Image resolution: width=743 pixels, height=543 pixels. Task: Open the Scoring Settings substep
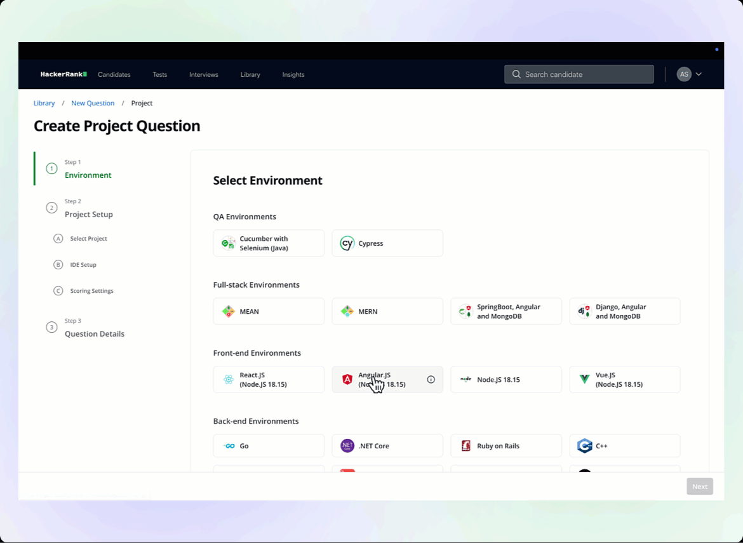click(92, 290)
